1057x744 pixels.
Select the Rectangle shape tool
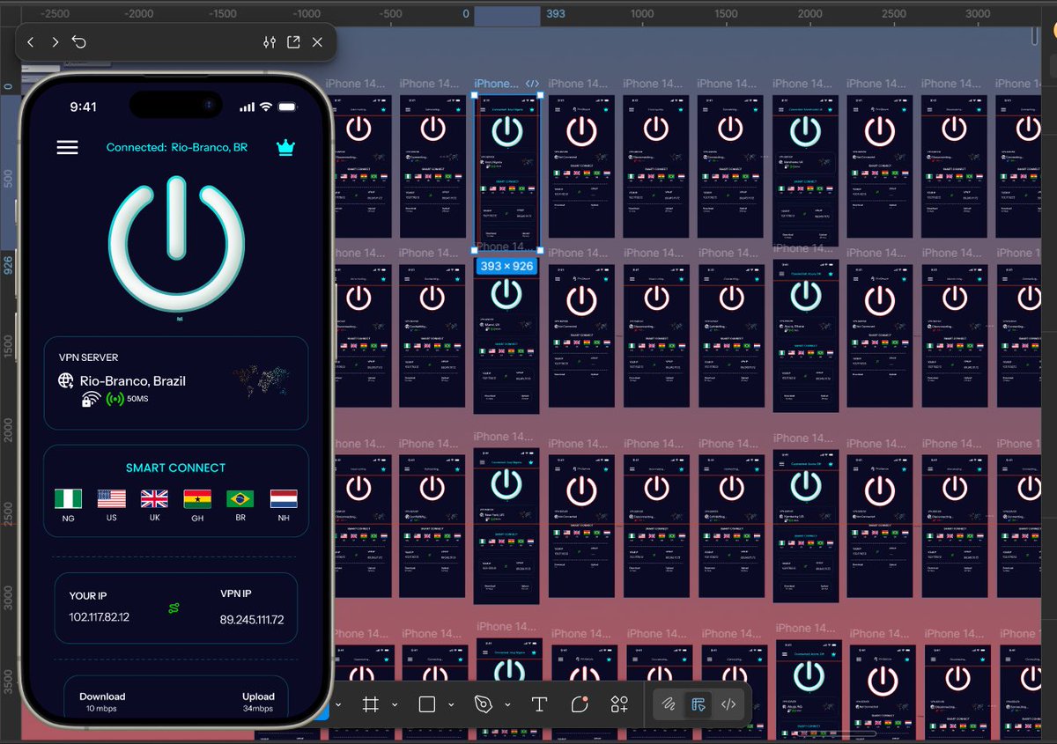(x=427, y=704)
